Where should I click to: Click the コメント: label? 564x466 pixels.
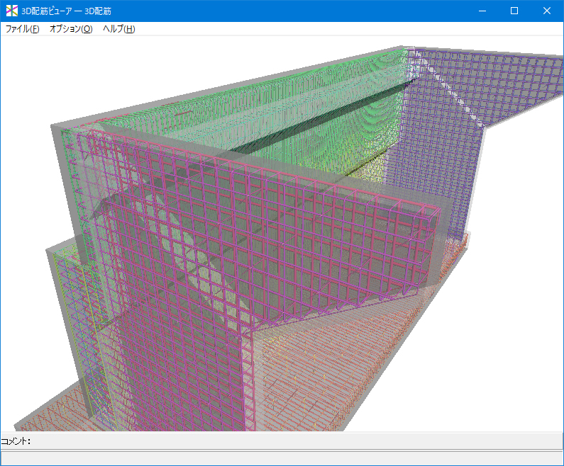[16, 441]
